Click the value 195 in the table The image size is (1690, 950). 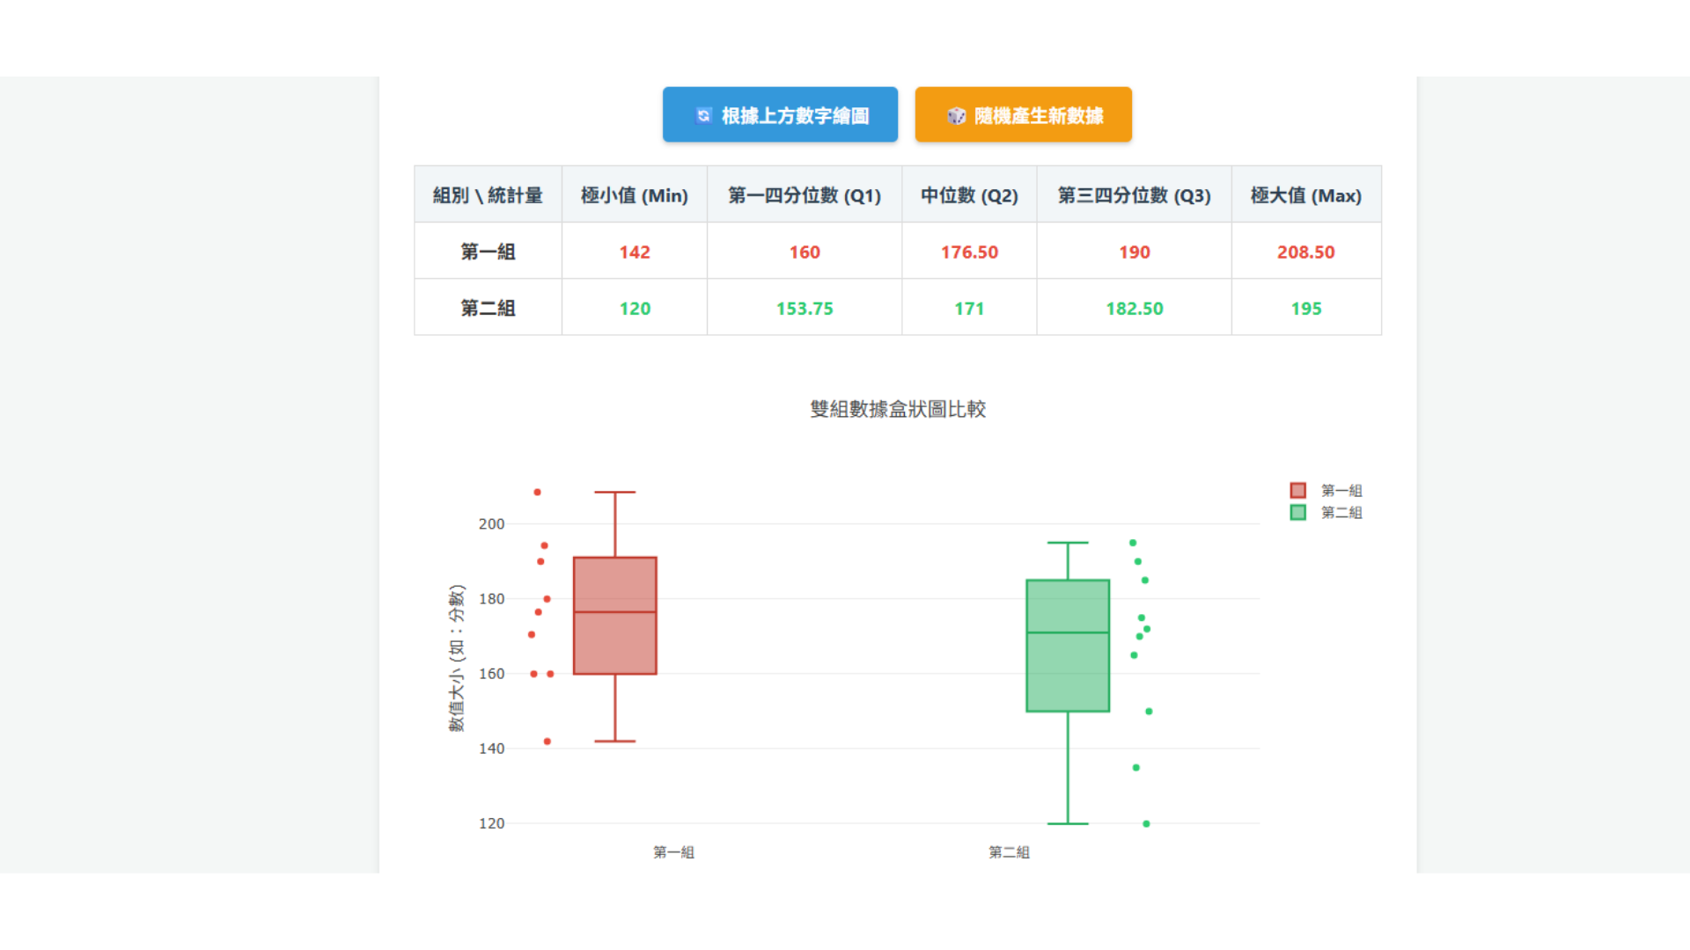tap(1306, 308)
